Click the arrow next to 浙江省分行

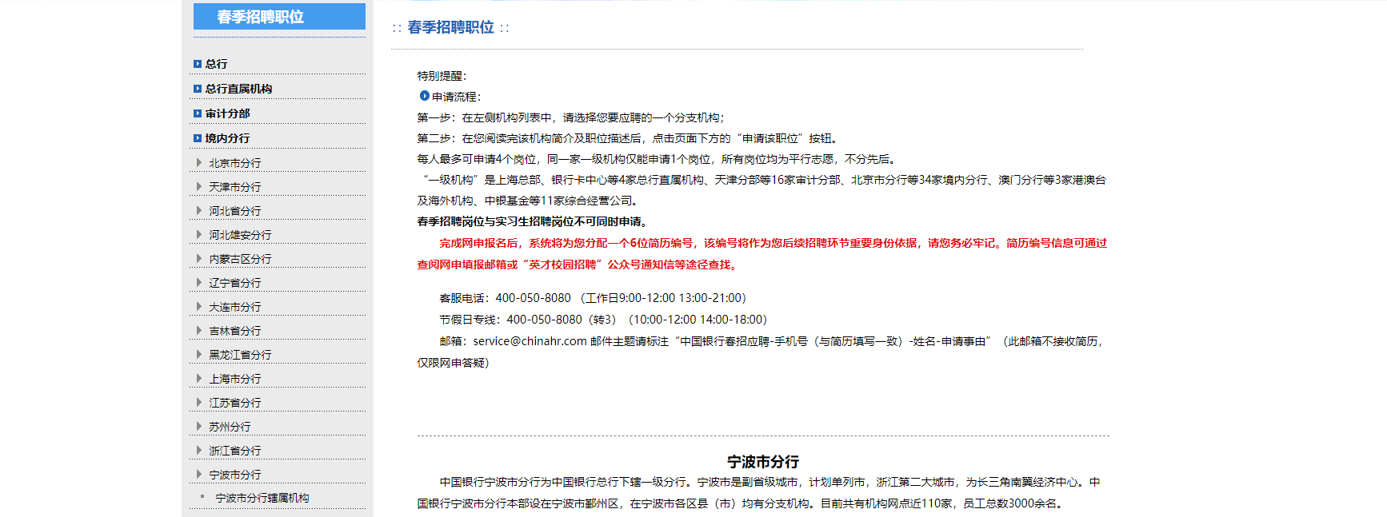pos(199,450)
